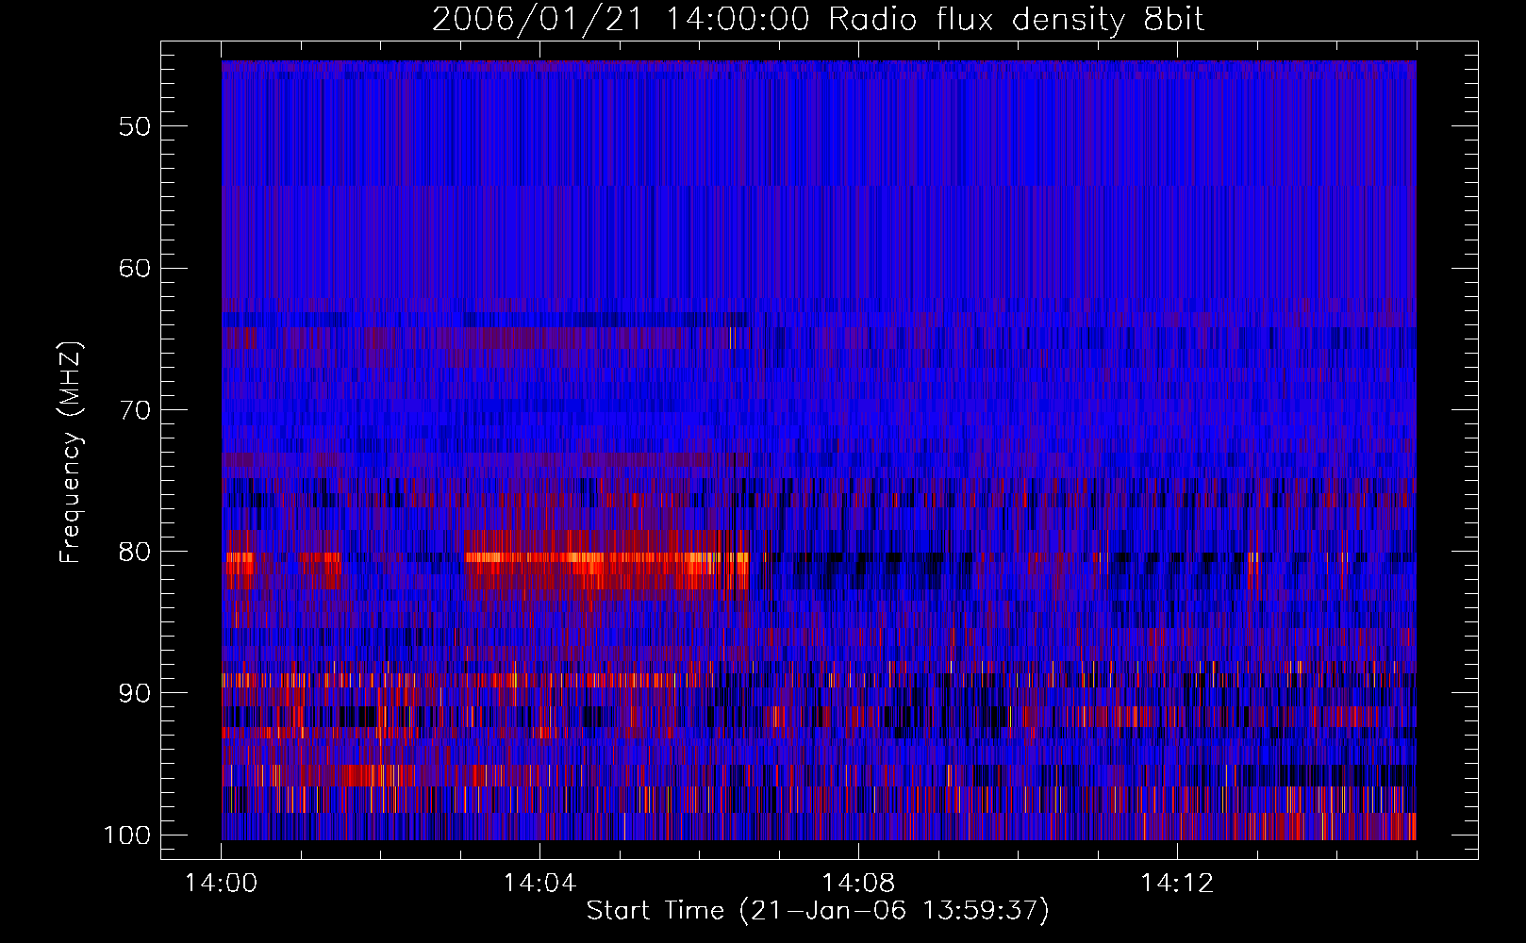Click the plot title '2006/01/21 14:00:00 Radio flux density 8bit'
The height and width of the screenshot is (943, 1526).
[818, 19]
